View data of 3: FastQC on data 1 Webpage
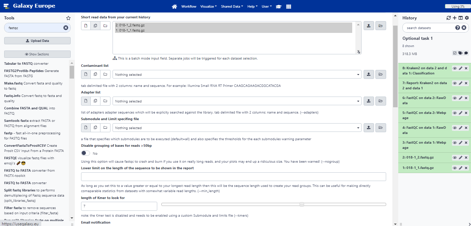Viewport: 471px width, 226px height. pos(455,143)
